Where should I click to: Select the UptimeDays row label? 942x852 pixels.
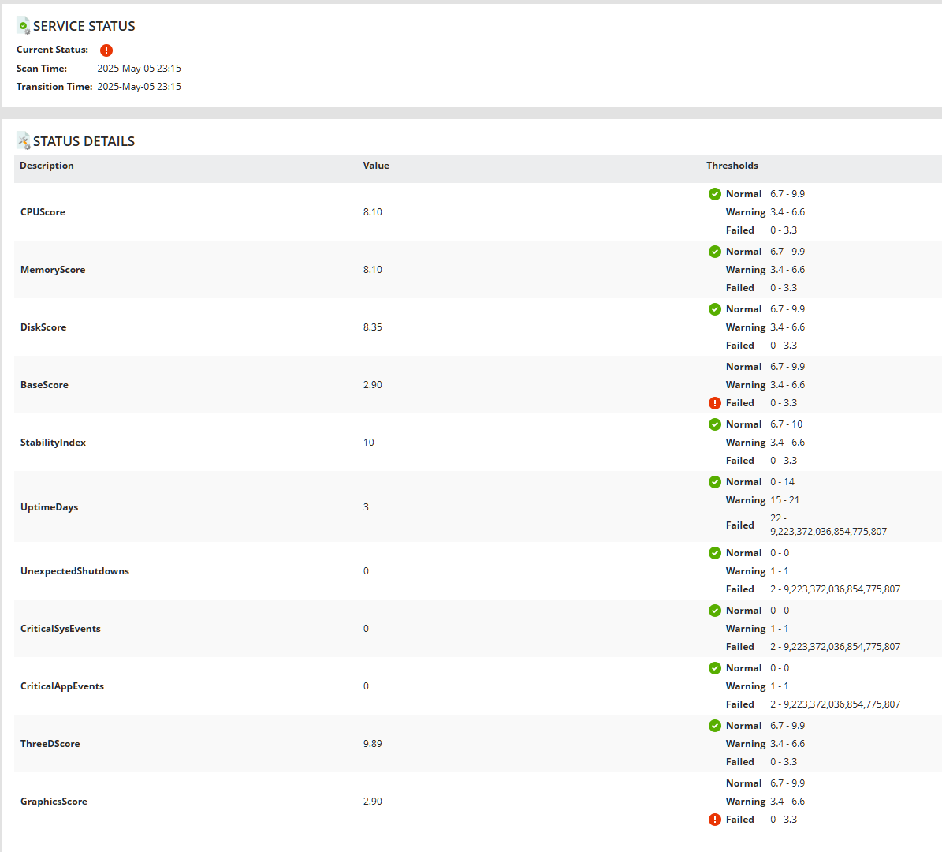click(49, 507)
